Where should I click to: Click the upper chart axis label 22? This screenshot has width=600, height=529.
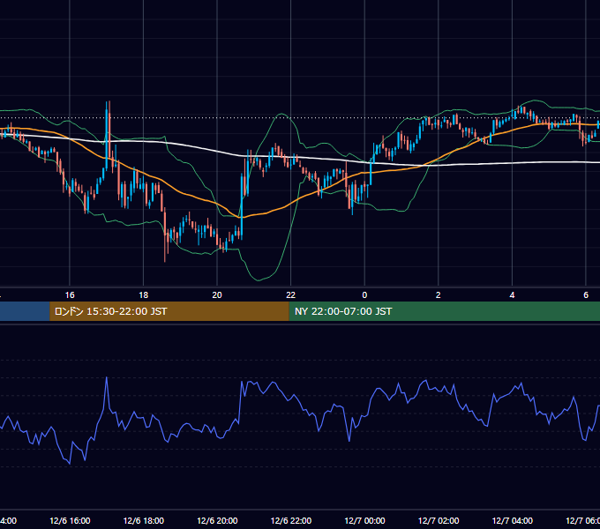click(x=291, y=295)
